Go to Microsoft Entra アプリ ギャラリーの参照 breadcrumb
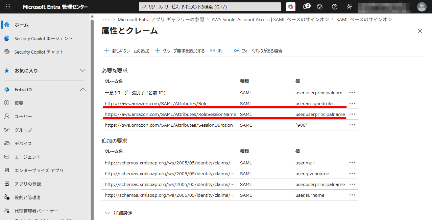The width and height of the screenshot is (432, 220). [161, 20]
